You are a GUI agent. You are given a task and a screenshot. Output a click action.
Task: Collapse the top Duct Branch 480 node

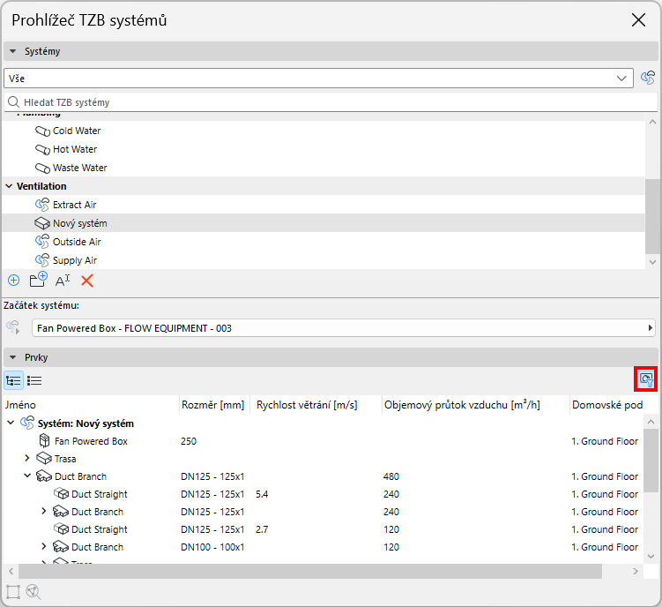pyautogui.click(x=27, y=476)
